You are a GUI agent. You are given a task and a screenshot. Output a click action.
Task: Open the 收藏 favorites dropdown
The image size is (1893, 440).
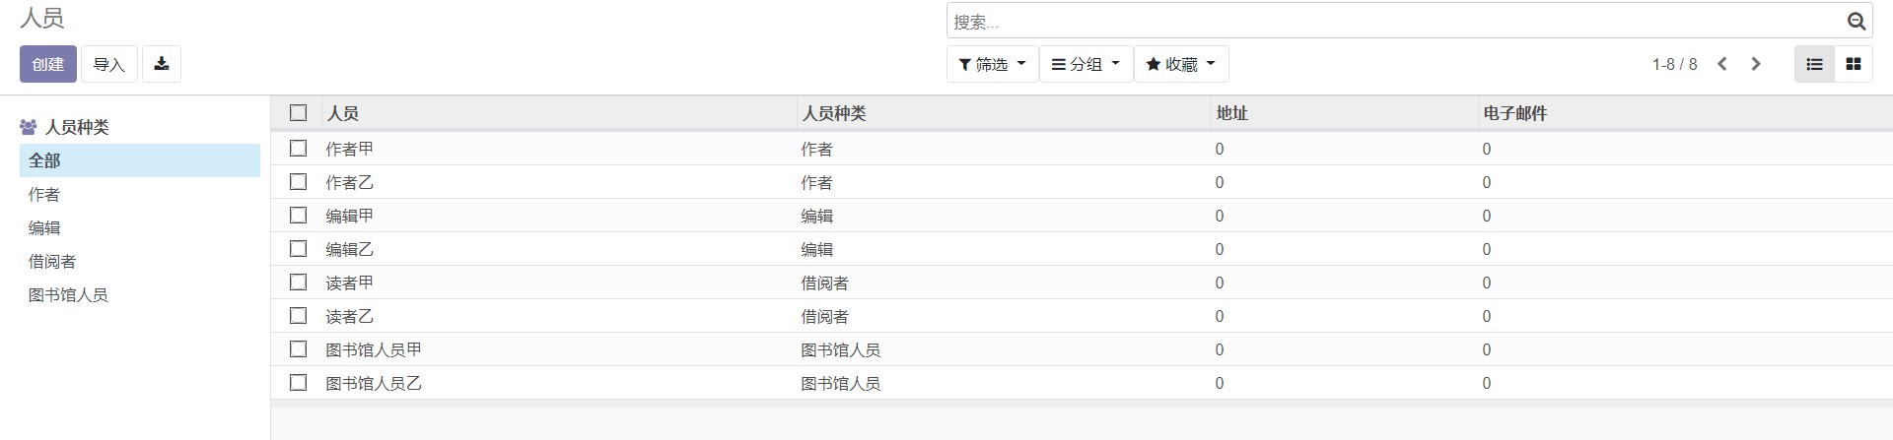[x=1181, y=64]
